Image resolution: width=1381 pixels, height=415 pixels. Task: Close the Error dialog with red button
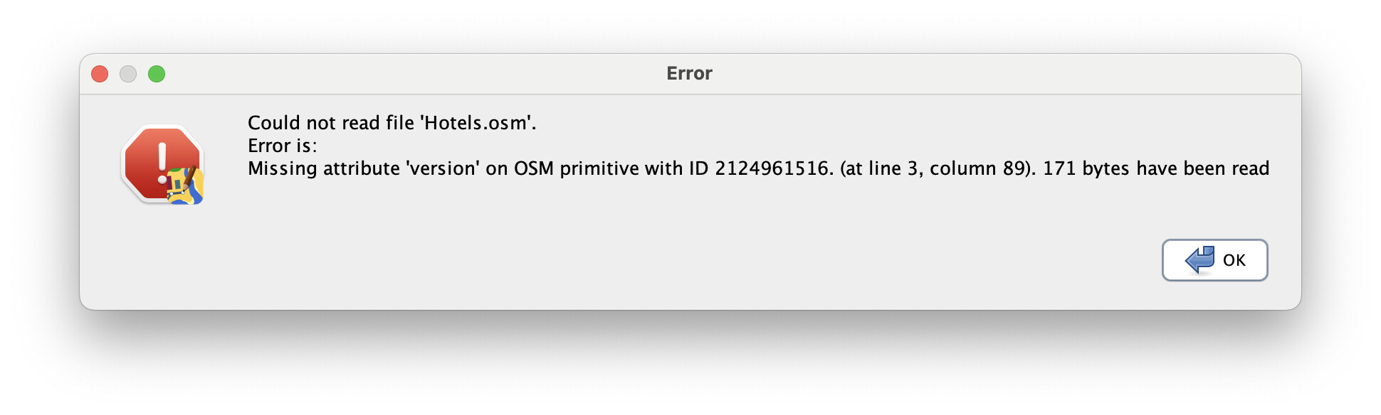pos(100,74)
